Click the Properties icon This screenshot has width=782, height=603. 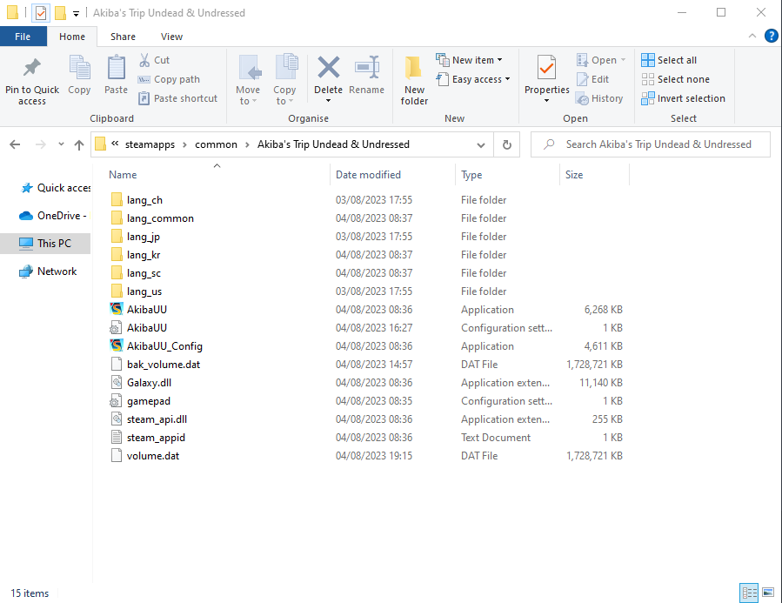(x=546, y=68)
